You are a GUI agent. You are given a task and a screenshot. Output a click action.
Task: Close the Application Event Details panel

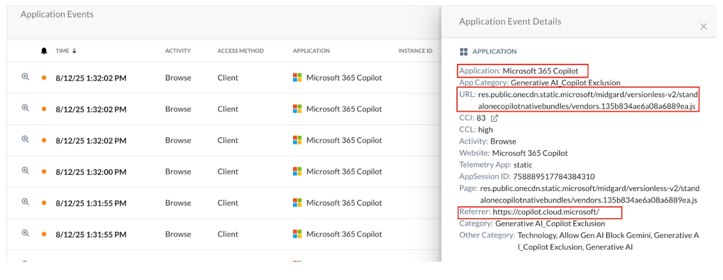[703, 27]
